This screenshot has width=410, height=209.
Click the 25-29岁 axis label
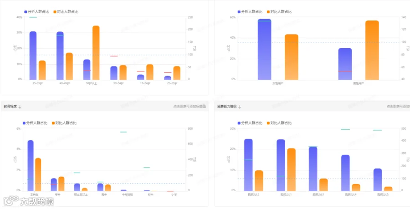(x=172, y=83)
